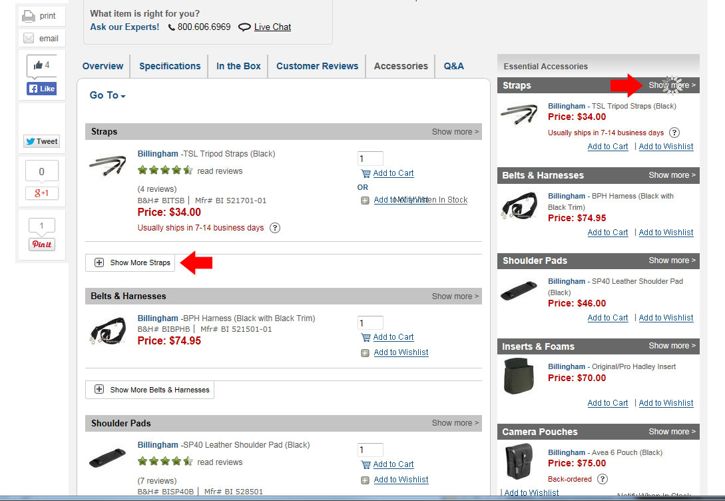
Task: Click Add to Wishlist for BPH Harness main list
Action: [401, 352]
